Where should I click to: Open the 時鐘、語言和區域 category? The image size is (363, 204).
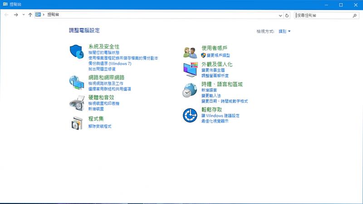tap(222, 84)
